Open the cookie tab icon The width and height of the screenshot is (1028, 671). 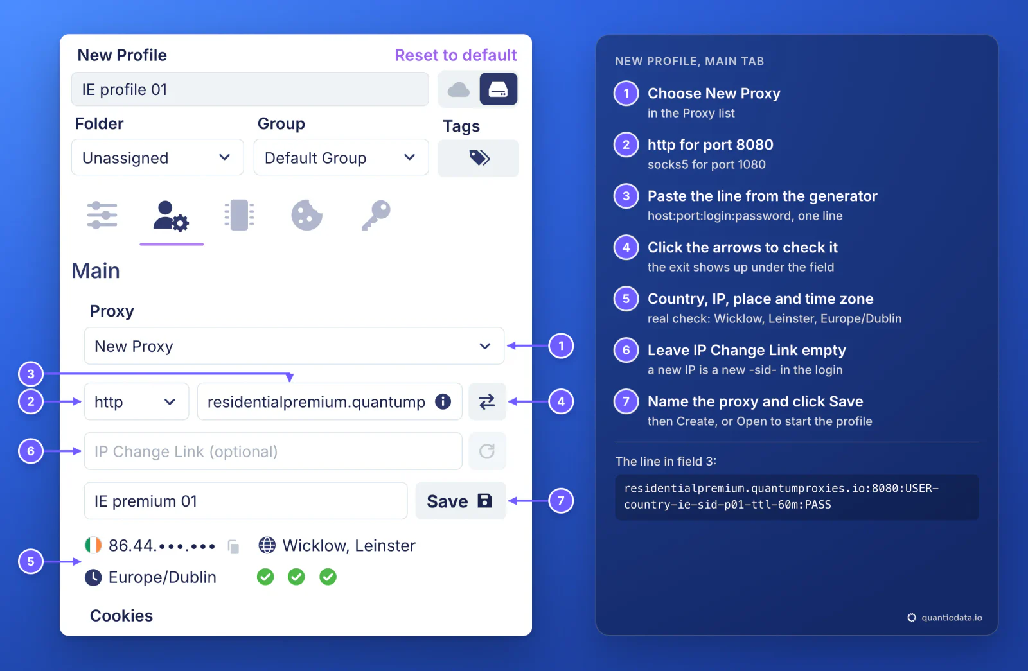(x=307, y=215)
